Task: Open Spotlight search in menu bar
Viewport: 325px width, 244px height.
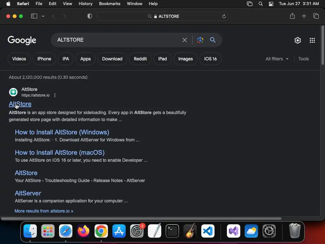Action: click(261, 4)
